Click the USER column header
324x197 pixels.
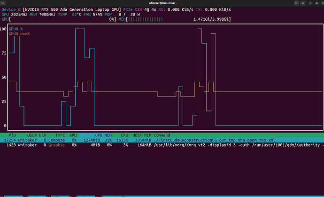32,135
